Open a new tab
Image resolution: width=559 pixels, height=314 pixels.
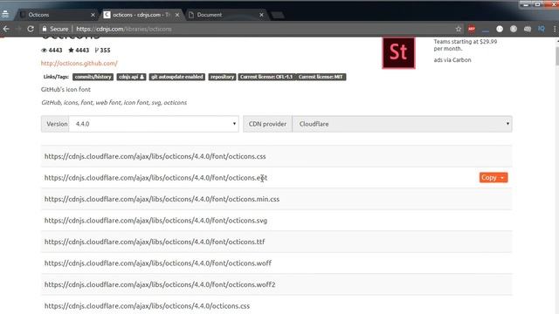278,15
